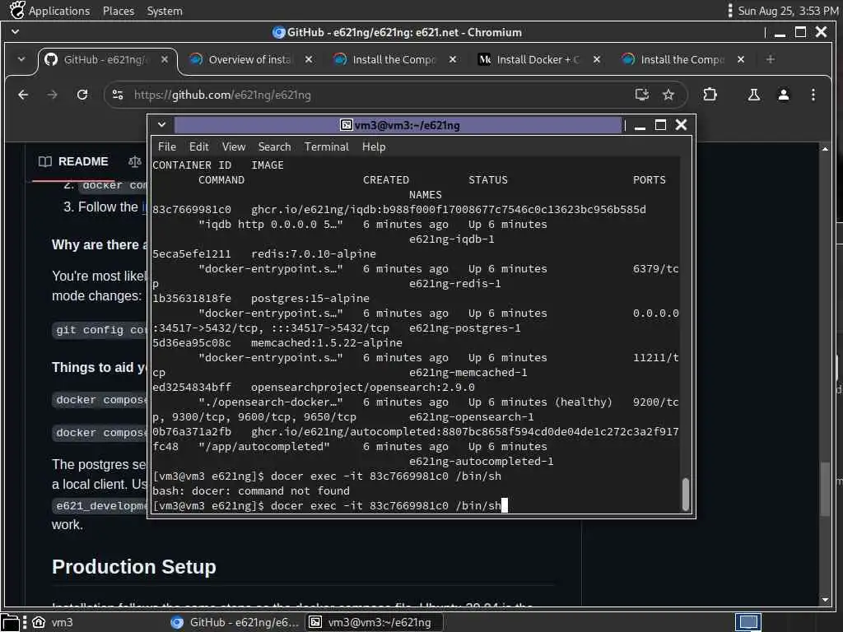Image resolution: width=843 pixels, height=632 pixels.
Task: Open Chromium window menu chevron in title bar
Action: coord(15,32)
